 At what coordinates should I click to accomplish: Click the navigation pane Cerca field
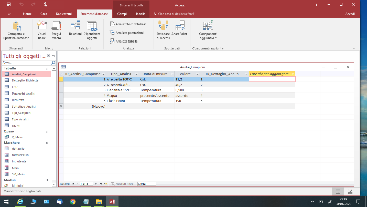pyautogui.click(x=26, y=63)
